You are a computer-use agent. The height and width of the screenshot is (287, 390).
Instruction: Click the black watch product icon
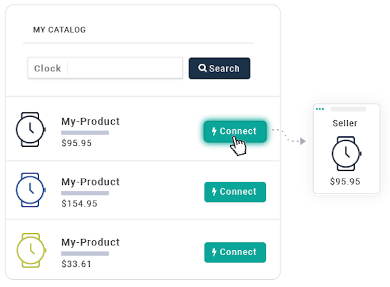[x=31, y=129]
